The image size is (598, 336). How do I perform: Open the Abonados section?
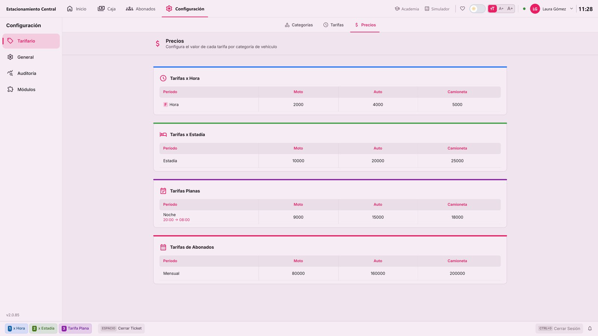(141, 9)
